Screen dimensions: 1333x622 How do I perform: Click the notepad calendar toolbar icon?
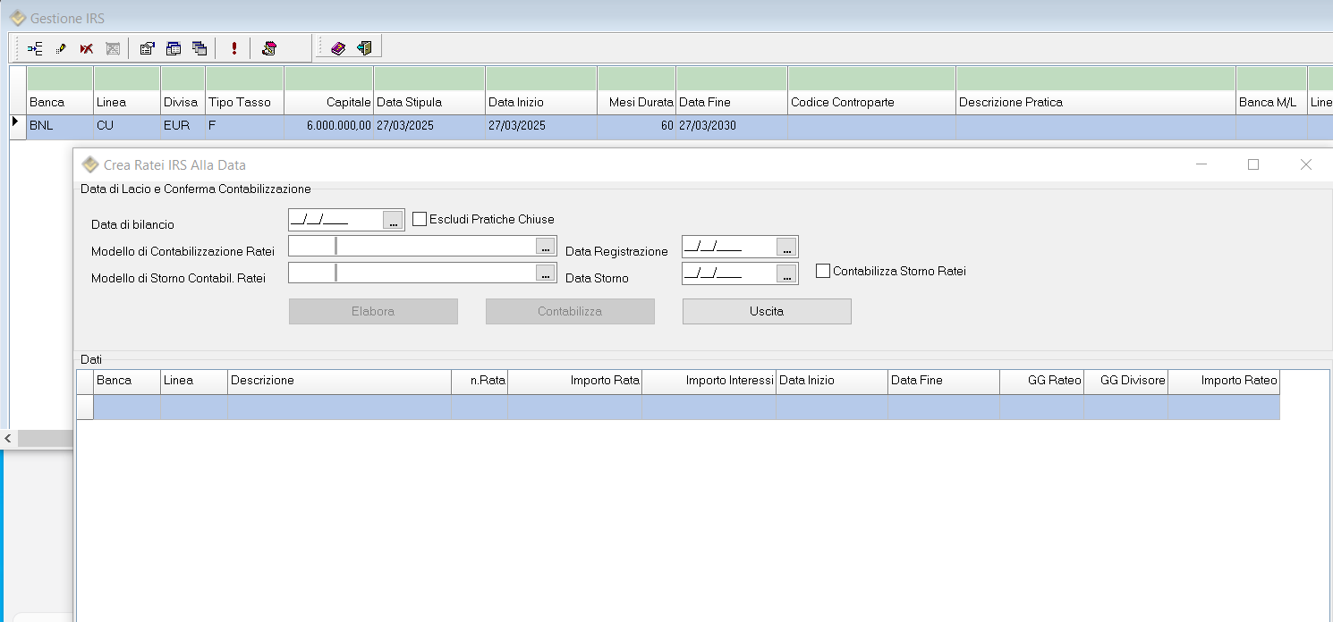(x=268, y=48)
